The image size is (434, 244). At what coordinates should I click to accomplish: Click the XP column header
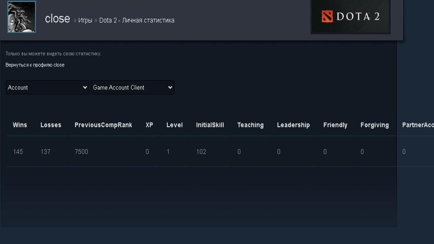coord(149,125)
